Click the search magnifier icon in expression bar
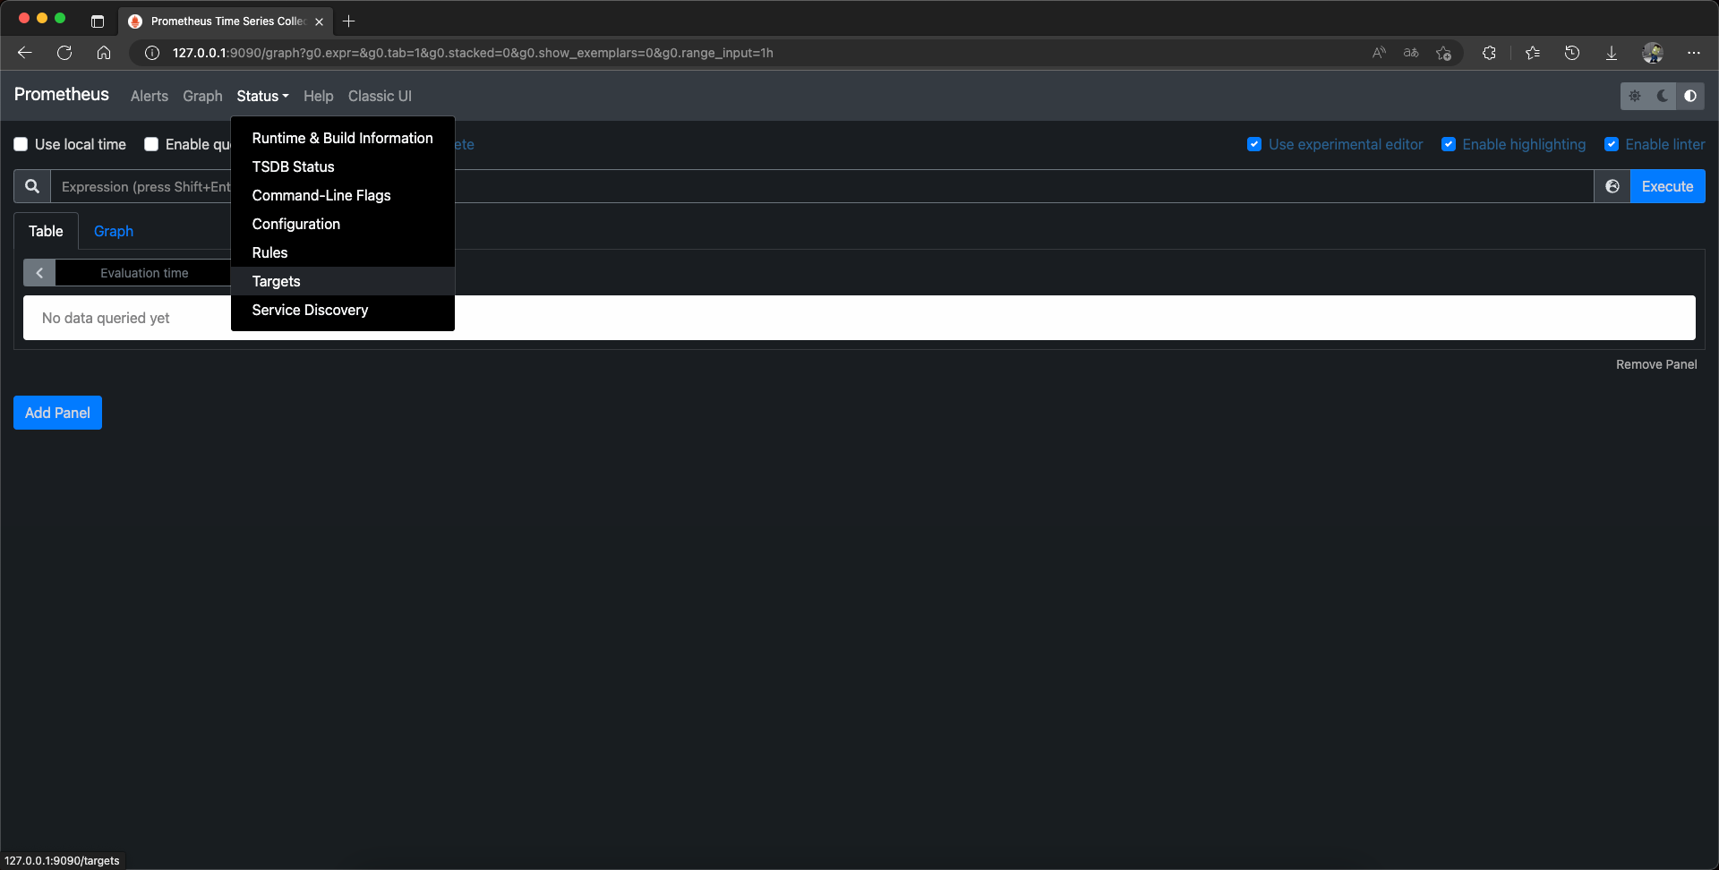The image size is (1719, 870). (x=32, y=186)
